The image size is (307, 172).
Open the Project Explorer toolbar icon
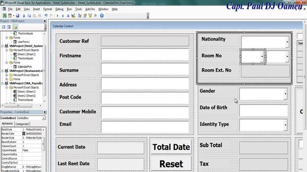point(80,16)
